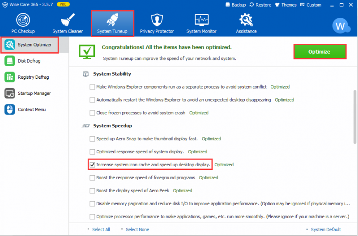Click the Backup text button
The height and width of the screenshot is (236, 358).
239,5
